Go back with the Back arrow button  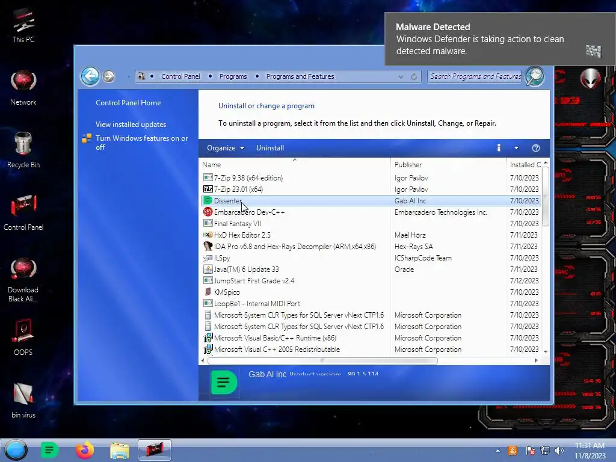click(90, 76)
